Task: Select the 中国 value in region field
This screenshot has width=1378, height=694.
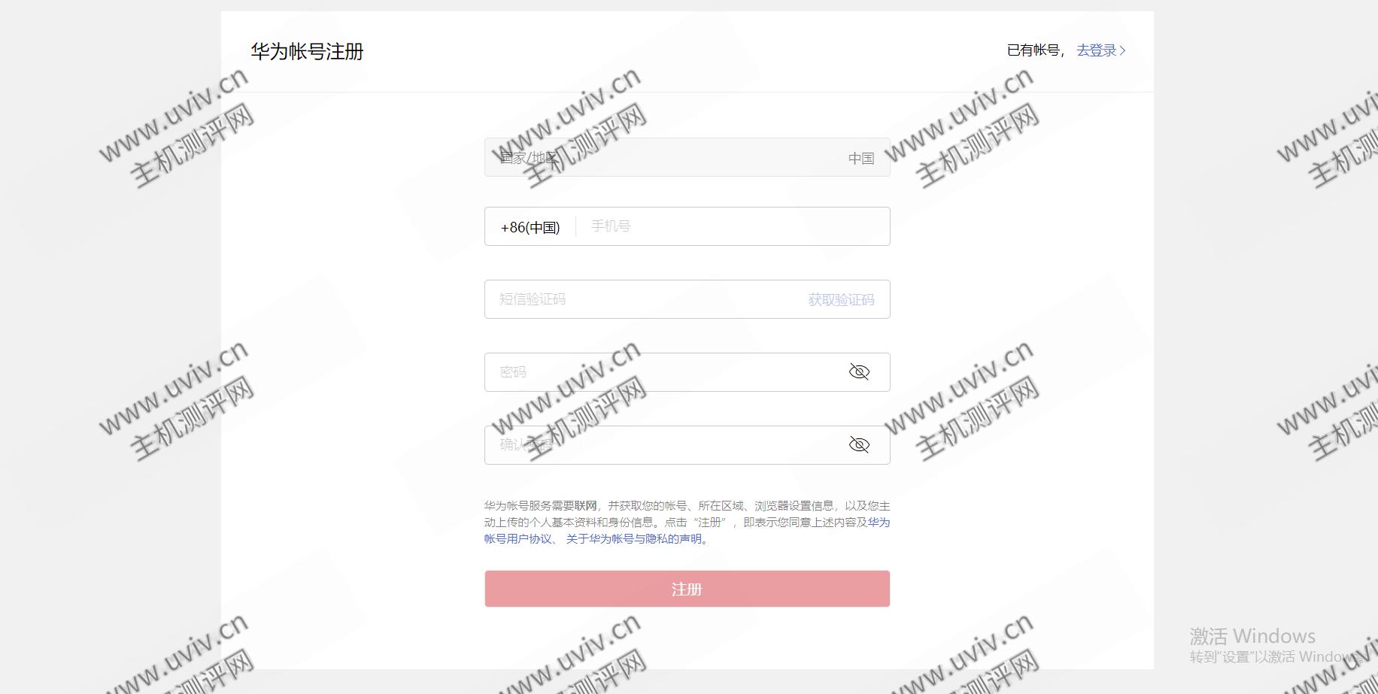Action: pos(861,158)
